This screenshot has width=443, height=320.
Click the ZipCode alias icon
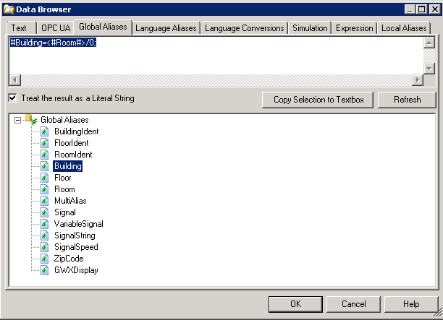click(x=45, y=259)
